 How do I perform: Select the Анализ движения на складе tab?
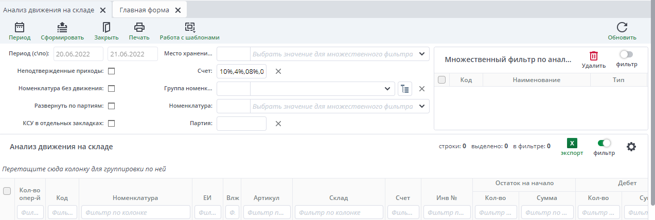(49, 10)
